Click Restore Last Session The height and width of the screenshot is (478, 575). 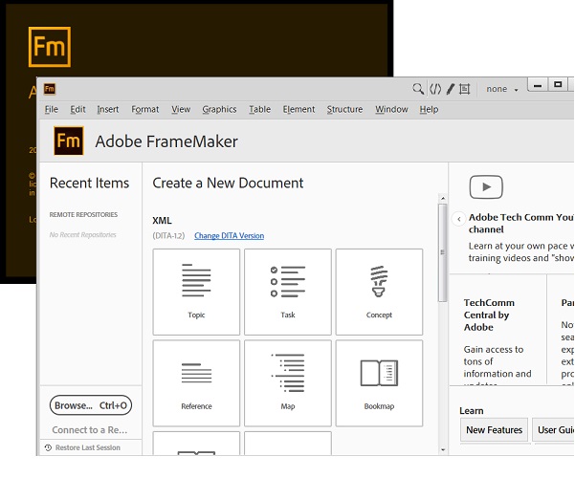pyautogui.click(x=87, y=447)
